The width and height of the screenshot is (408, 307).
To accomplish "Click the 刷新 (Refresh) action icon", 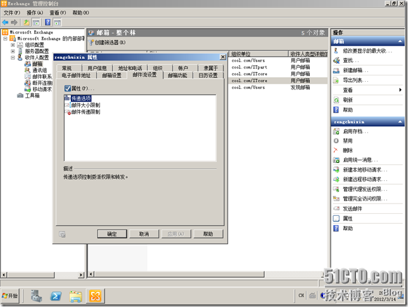I will (348, 100).
